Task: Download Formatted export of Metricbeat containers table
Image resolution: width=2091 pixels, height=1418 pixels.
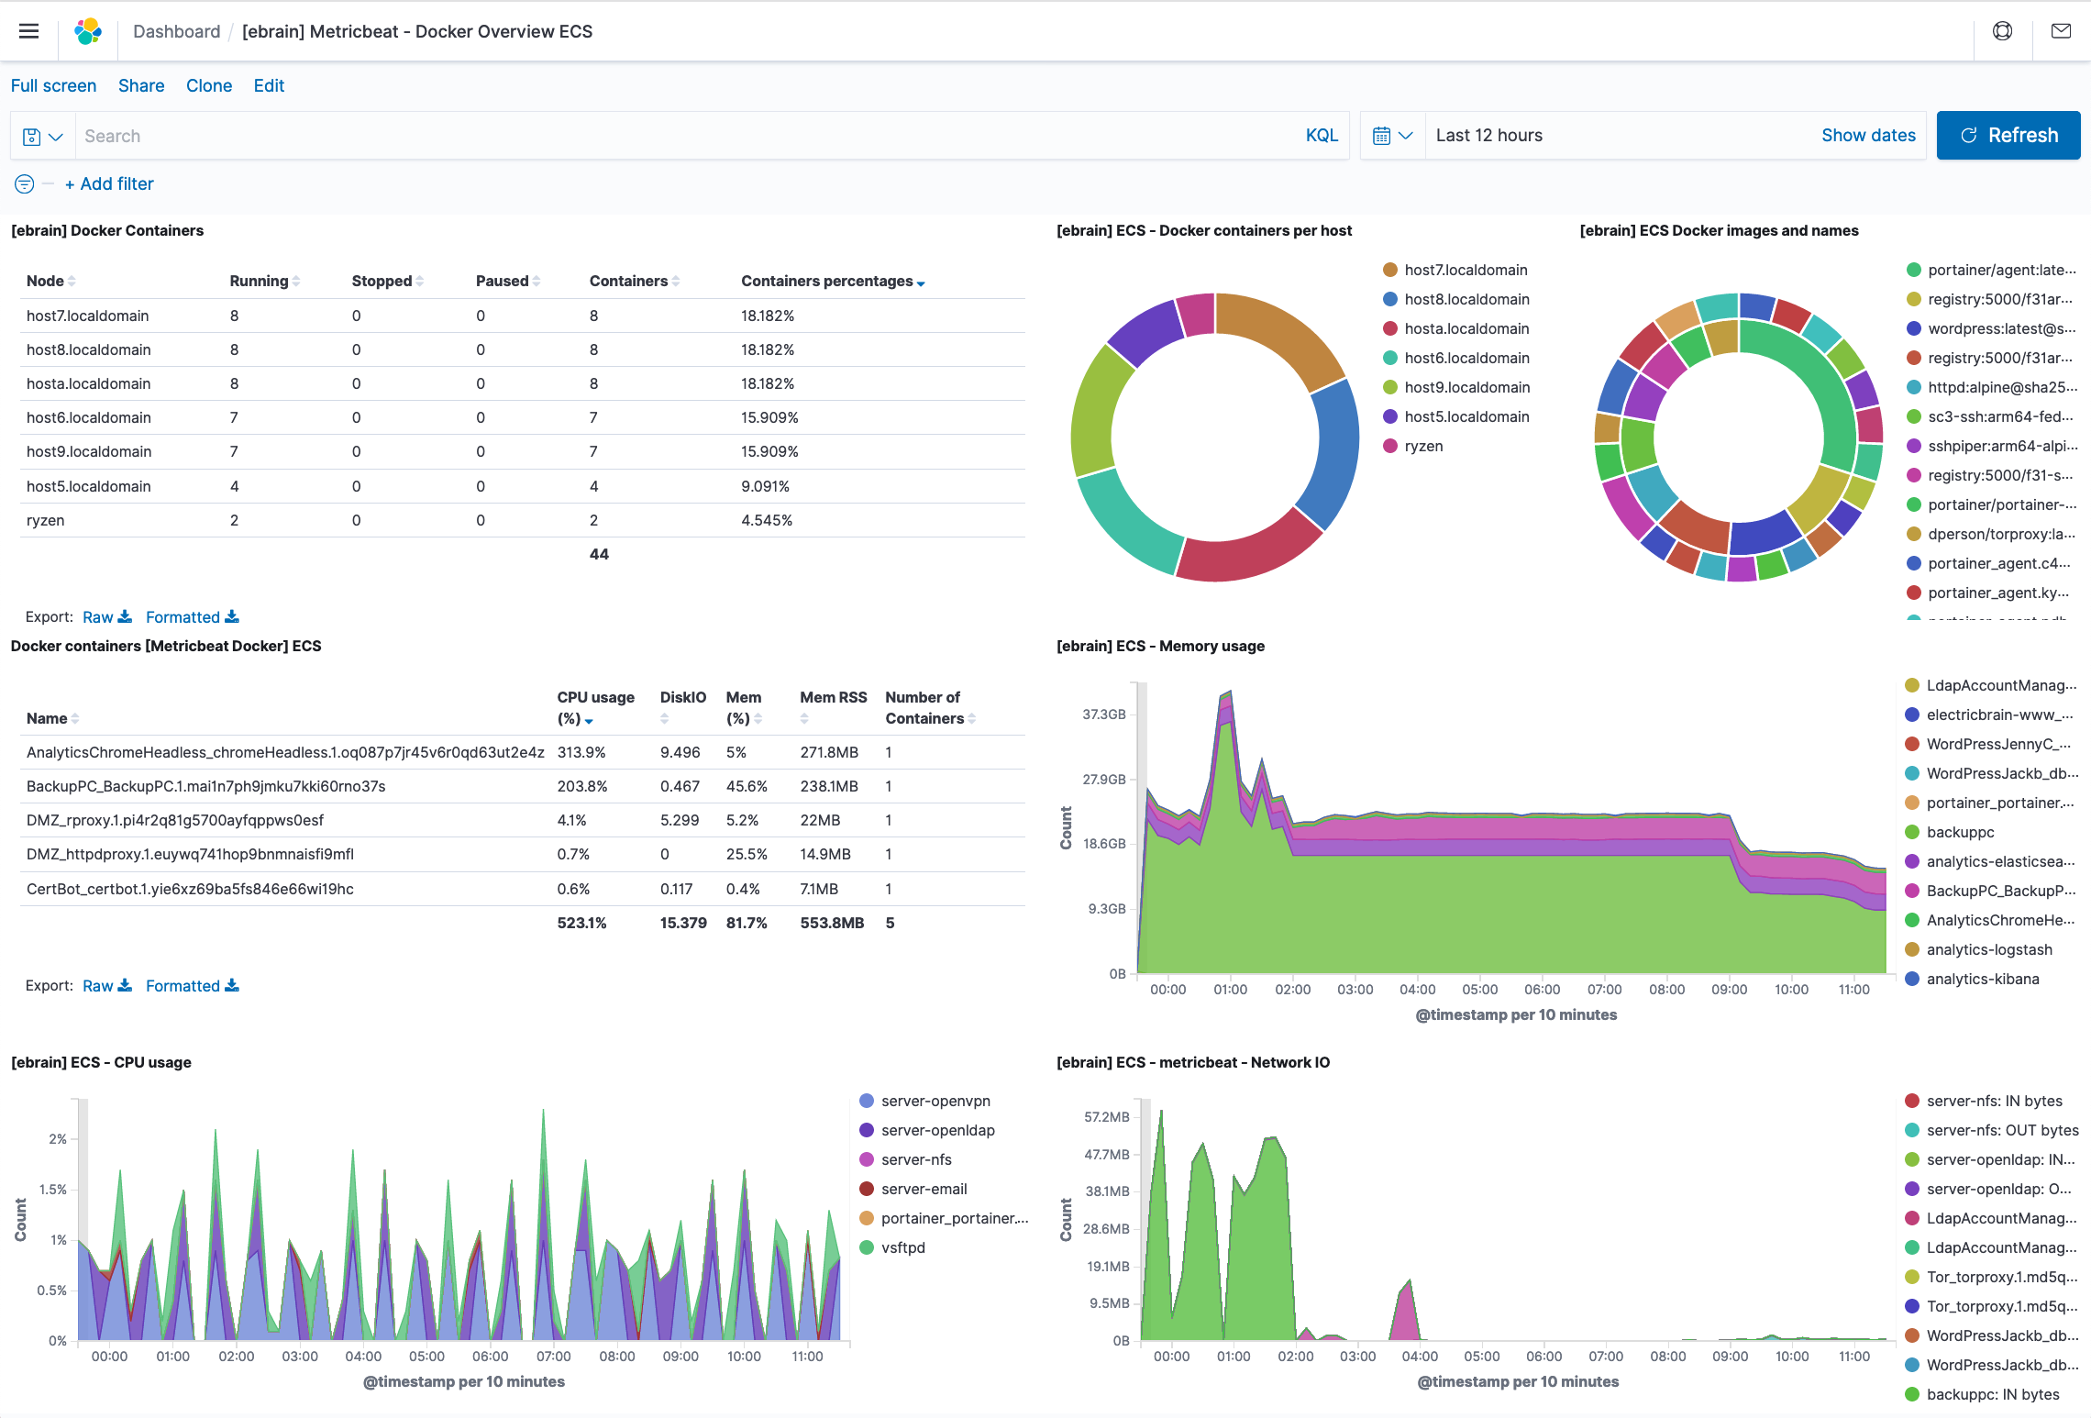Action: point(192,986)
